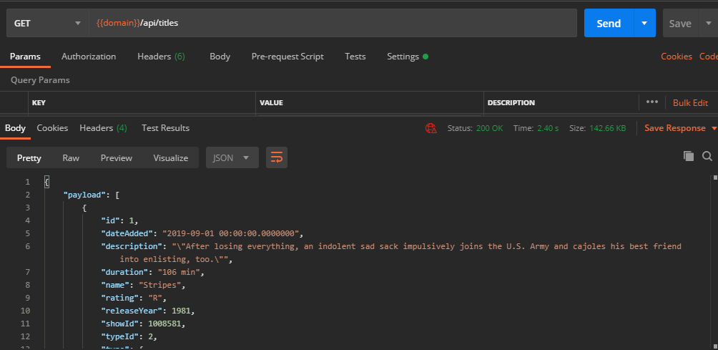Image resolution: width=718 pixels, height=350 pixels.
Task: Click the response size 142.66 KB
Action: [607, 128]
